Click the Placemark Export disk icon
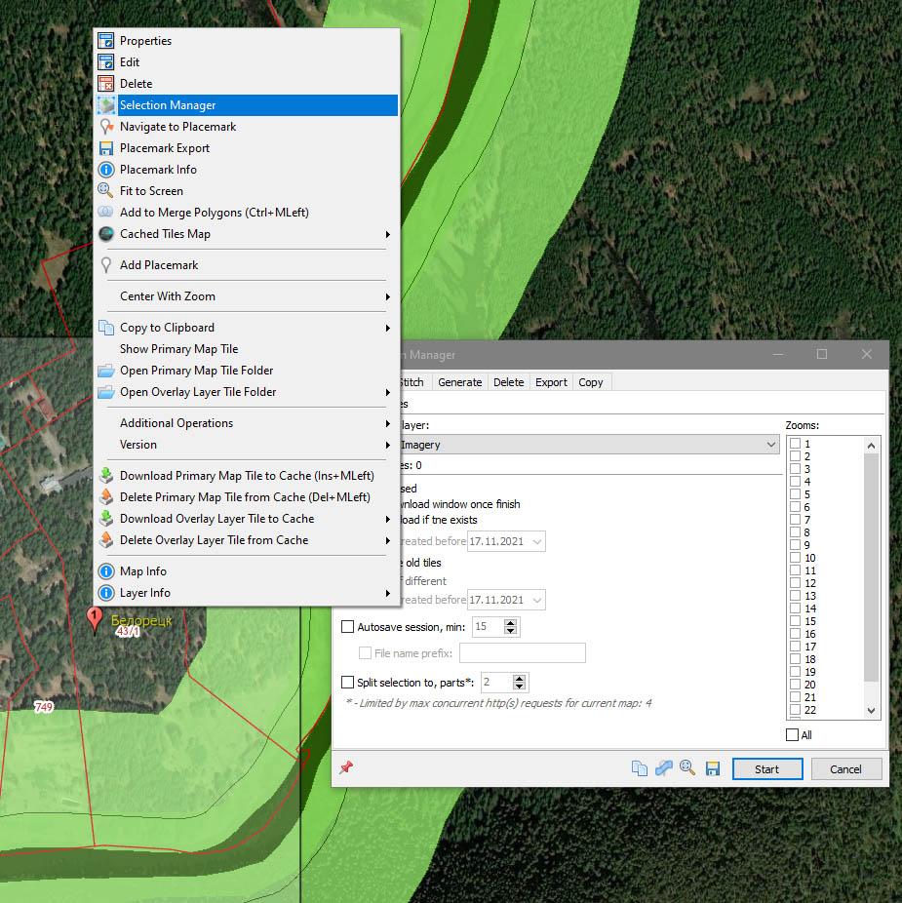The height and width of the screenshot is (903, 902). coord(106,148)
